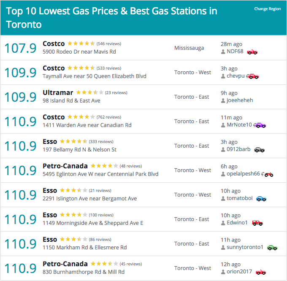Click the green car icon next to sunnytoronto1
The image size is (287, 281).
point(272,248)
